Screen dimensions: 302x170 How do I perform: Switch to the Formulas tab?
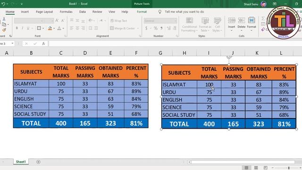[x=66, y=12]
